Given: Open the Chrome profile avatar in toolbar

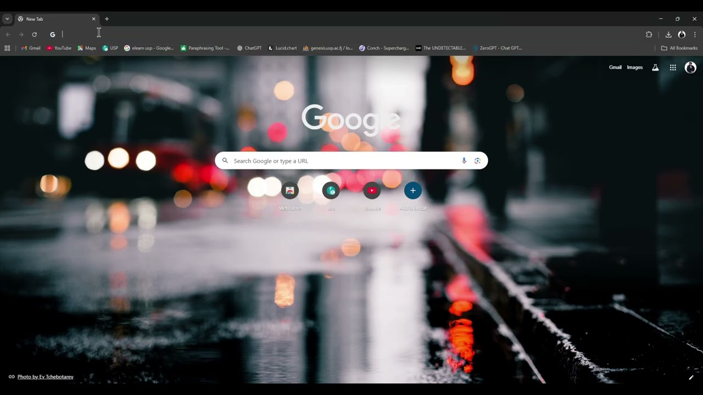Looking at the screenshot, I should click(682, 35).
